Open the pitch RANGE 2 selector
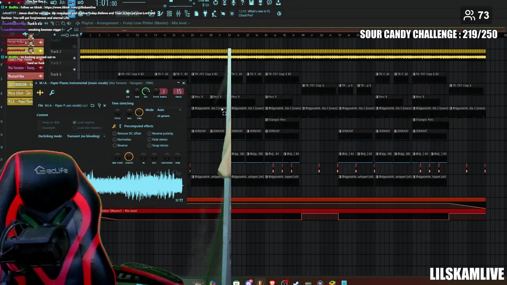 tap(163, 91)
